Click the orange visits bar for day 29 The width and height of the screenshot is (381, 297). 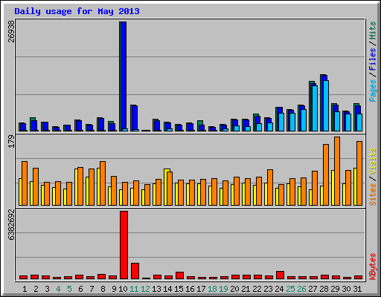[x=337, y=171]
